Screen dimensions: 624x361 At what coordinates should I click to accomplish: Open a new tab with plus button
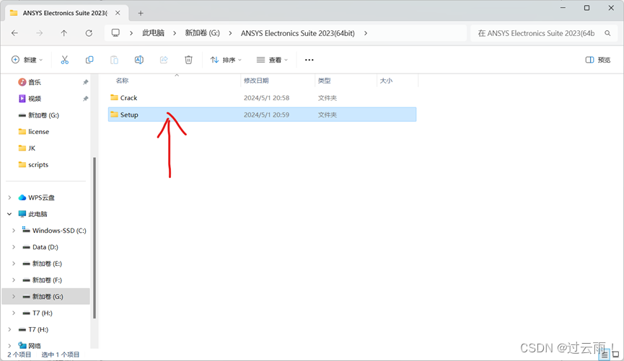pyautogui.click(x=141, y=13)
